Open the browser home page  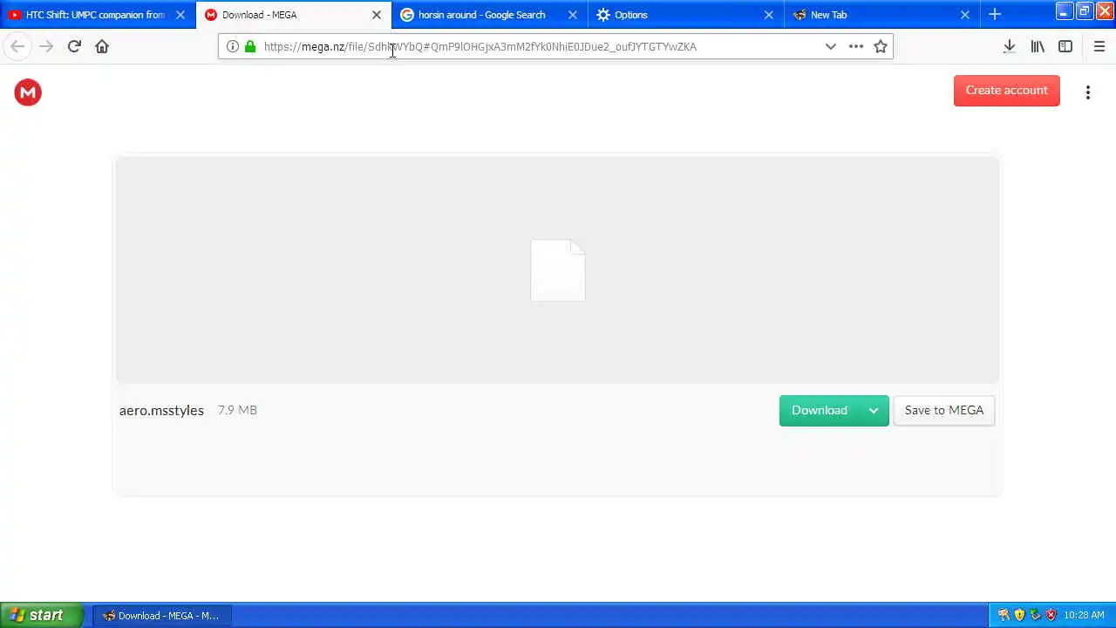coord(102,46)
